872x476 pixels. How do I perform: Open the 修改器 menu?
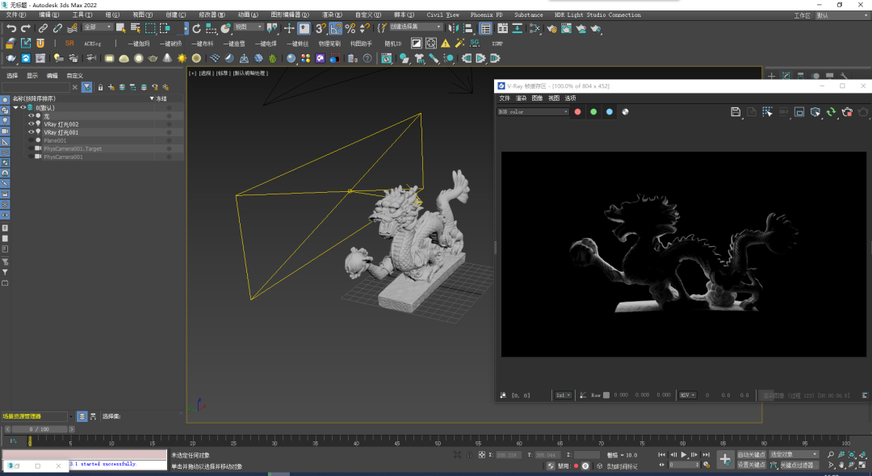coord(212,15)
